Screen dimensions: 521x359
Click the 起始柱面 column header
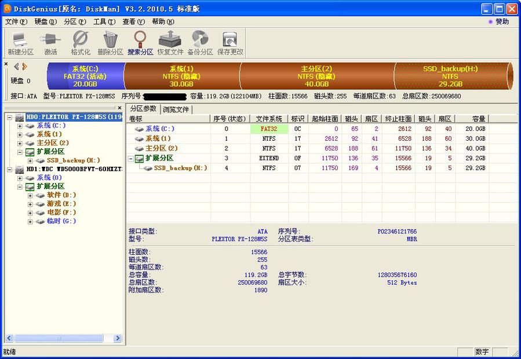tap(325, 119)
